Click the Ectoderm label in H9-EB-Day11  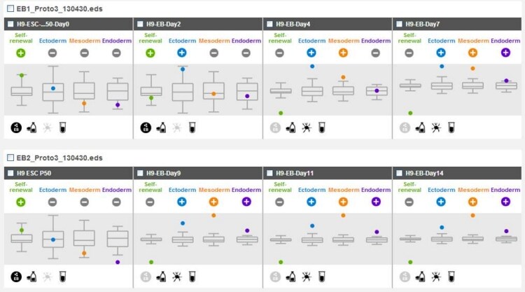pyautogui.click(x=311, y=190)
